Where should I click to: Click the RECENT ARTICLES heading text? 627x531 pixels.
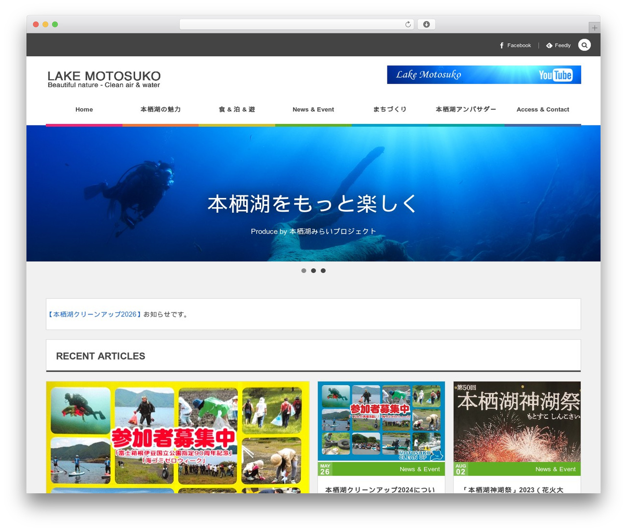(100, 356)
